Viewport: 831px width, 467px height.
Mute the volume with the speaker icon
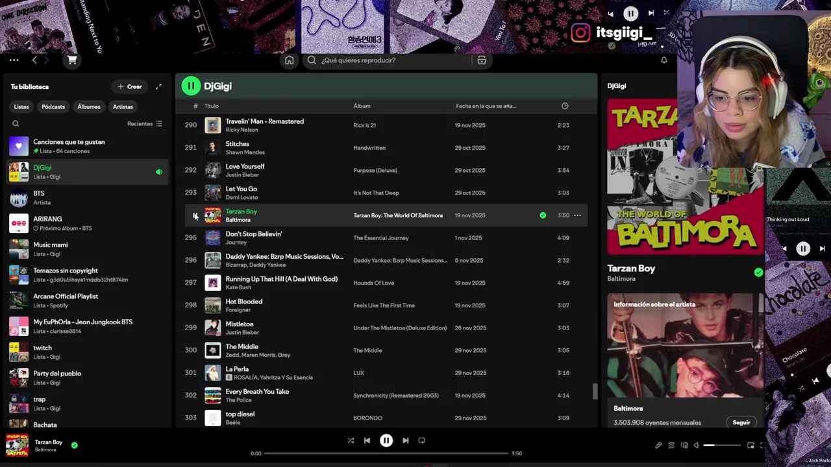click(697, 446)
